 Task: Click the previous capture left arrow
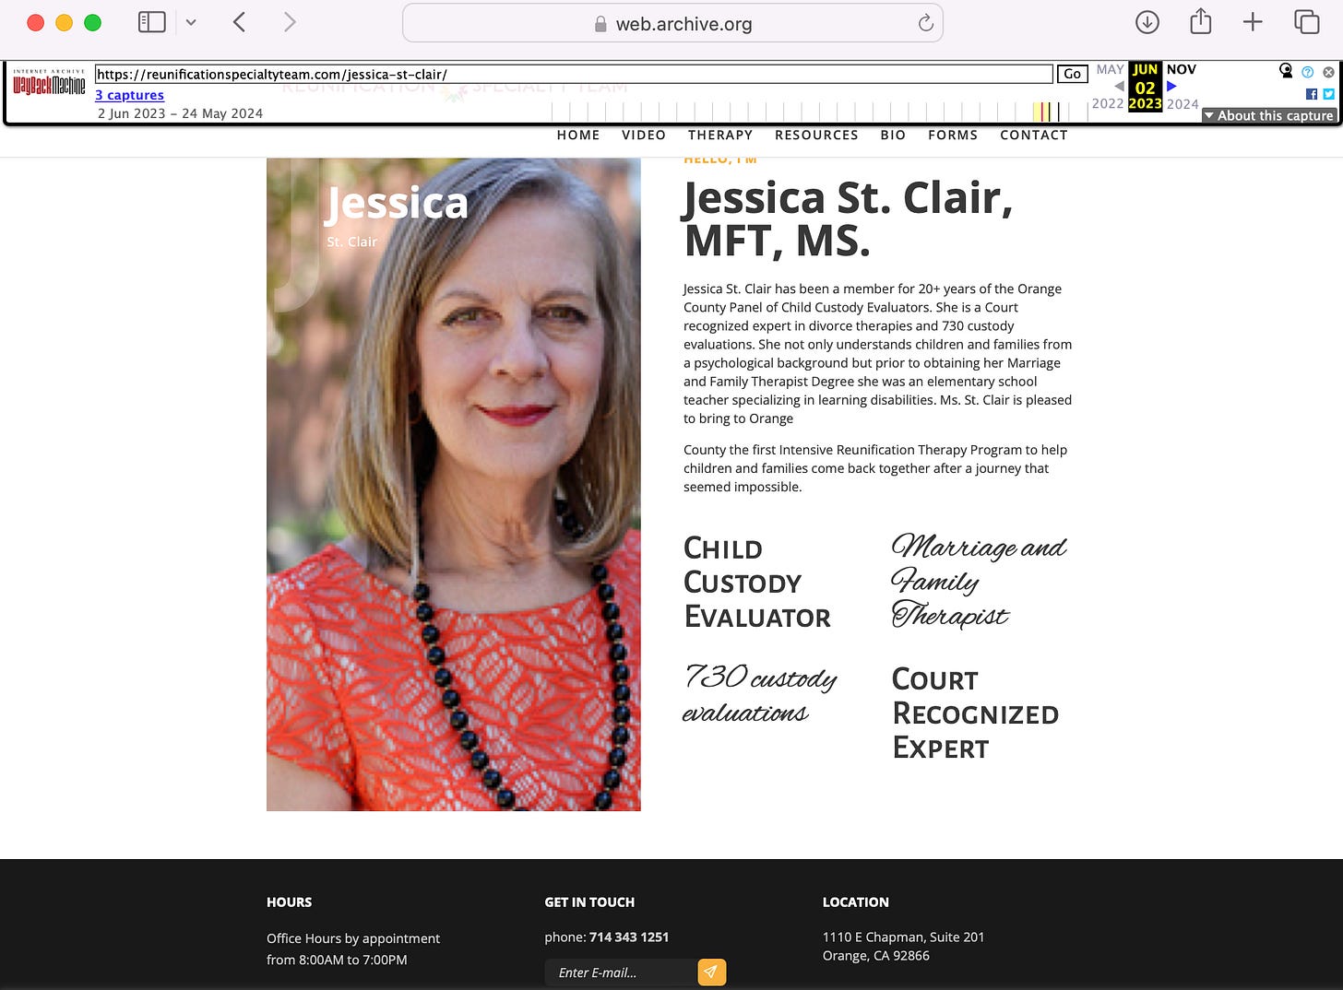(x=1119, y=86)
